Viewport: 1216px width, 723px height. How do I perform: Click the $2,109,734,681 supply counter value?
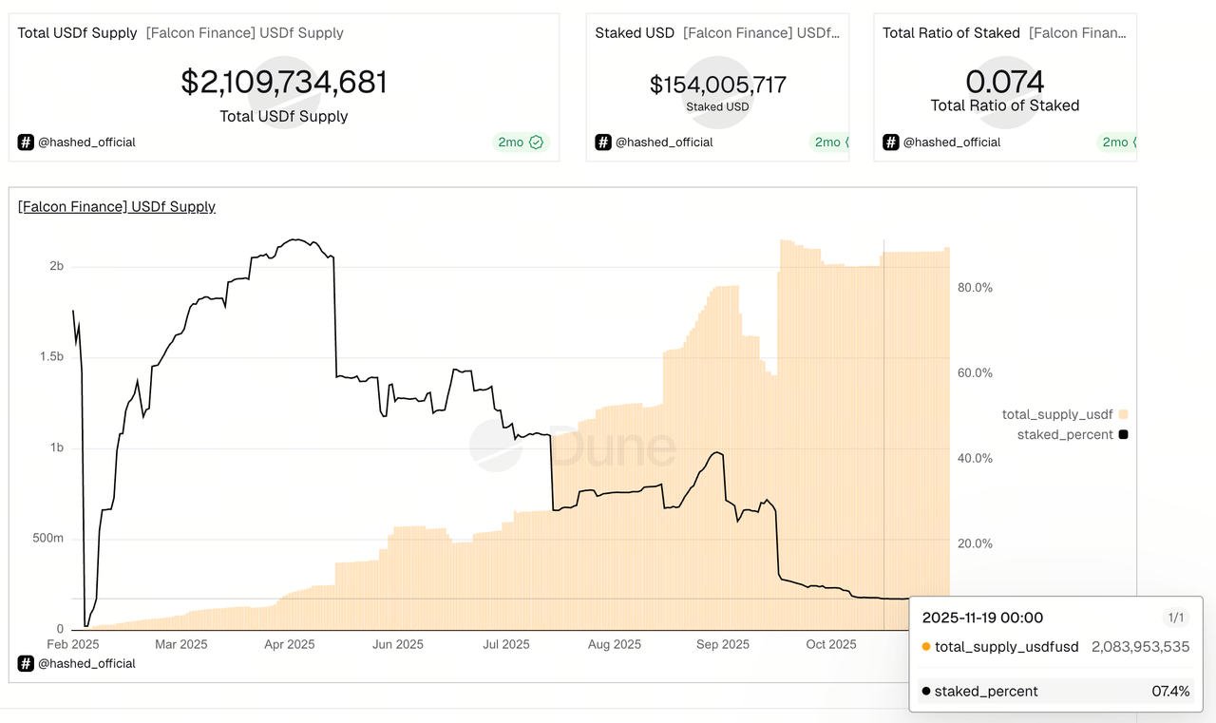pyautogui.click(x=283, y=82)
